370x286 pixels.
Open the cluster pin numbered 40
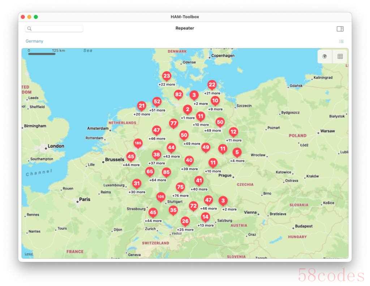point(189,160)
